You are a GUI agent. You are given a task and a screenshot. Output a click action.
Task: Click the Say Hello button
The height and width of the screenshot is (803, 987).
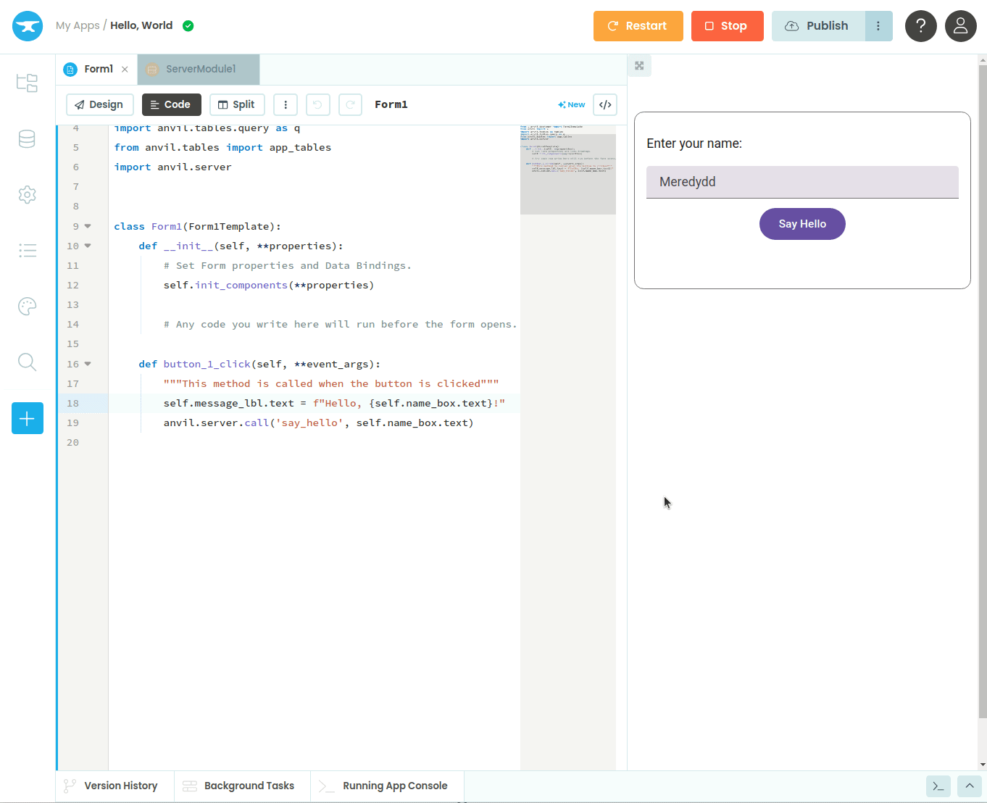coord(801,224)
